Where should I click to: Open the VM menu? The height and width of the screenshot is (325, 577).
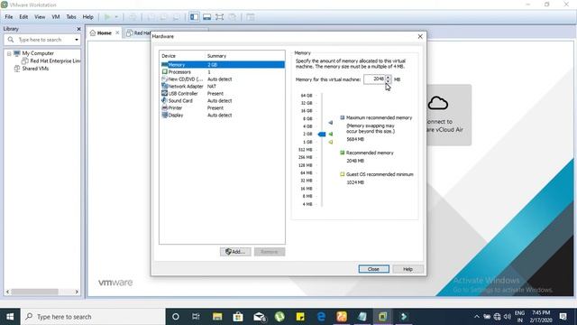tap(56, 17)
